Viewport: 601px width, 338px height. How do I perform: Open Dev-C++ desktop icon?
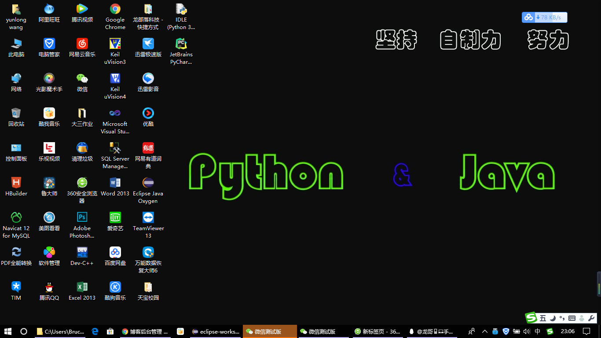coord(82,257)
